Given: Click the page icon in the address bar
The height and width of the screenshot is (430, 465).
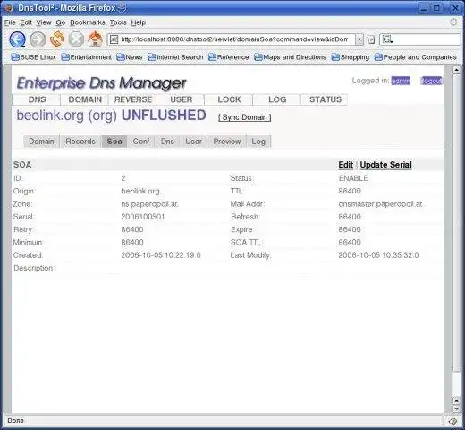Looking at the screenshot, I should [x=114, y=39].
